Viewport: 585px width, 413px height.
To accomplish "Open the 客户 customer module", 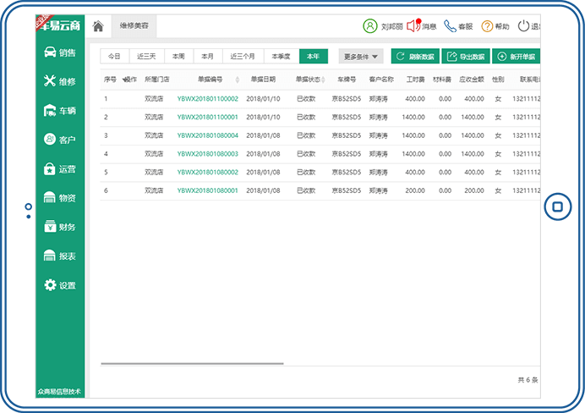I will coord(60,140).
